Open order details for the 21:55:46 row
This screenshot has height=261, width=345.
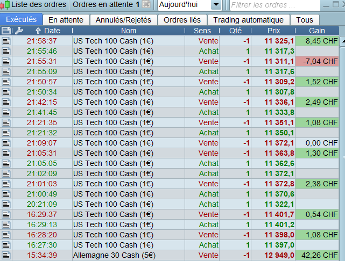tap(6, 51)
